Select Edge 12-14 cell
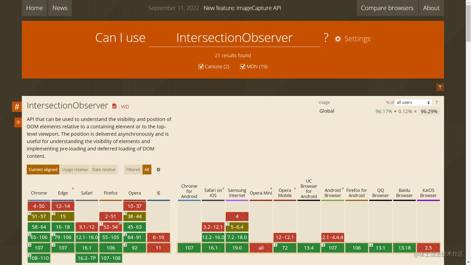This screenshot has height=265, width=471. click(x=63, y=206)
